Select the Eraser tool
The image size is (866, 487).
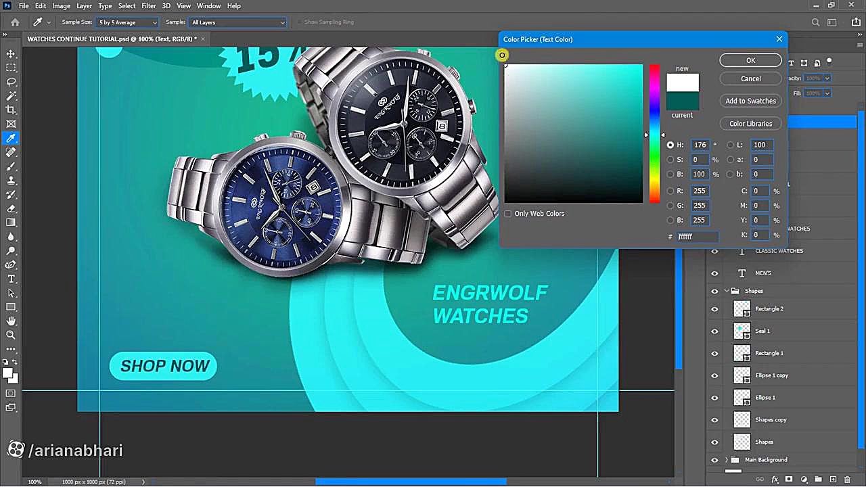11,208
